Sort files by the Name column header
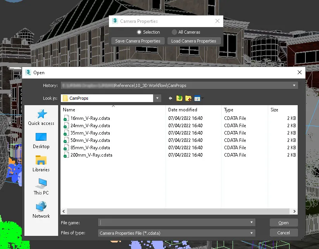This screenshot has height=249, width=319. pyautogui.click(x=113, y=110)
